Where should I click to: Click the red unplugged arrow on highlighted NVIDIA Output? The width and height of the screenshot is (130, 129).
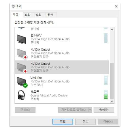[x=25, y=71]
